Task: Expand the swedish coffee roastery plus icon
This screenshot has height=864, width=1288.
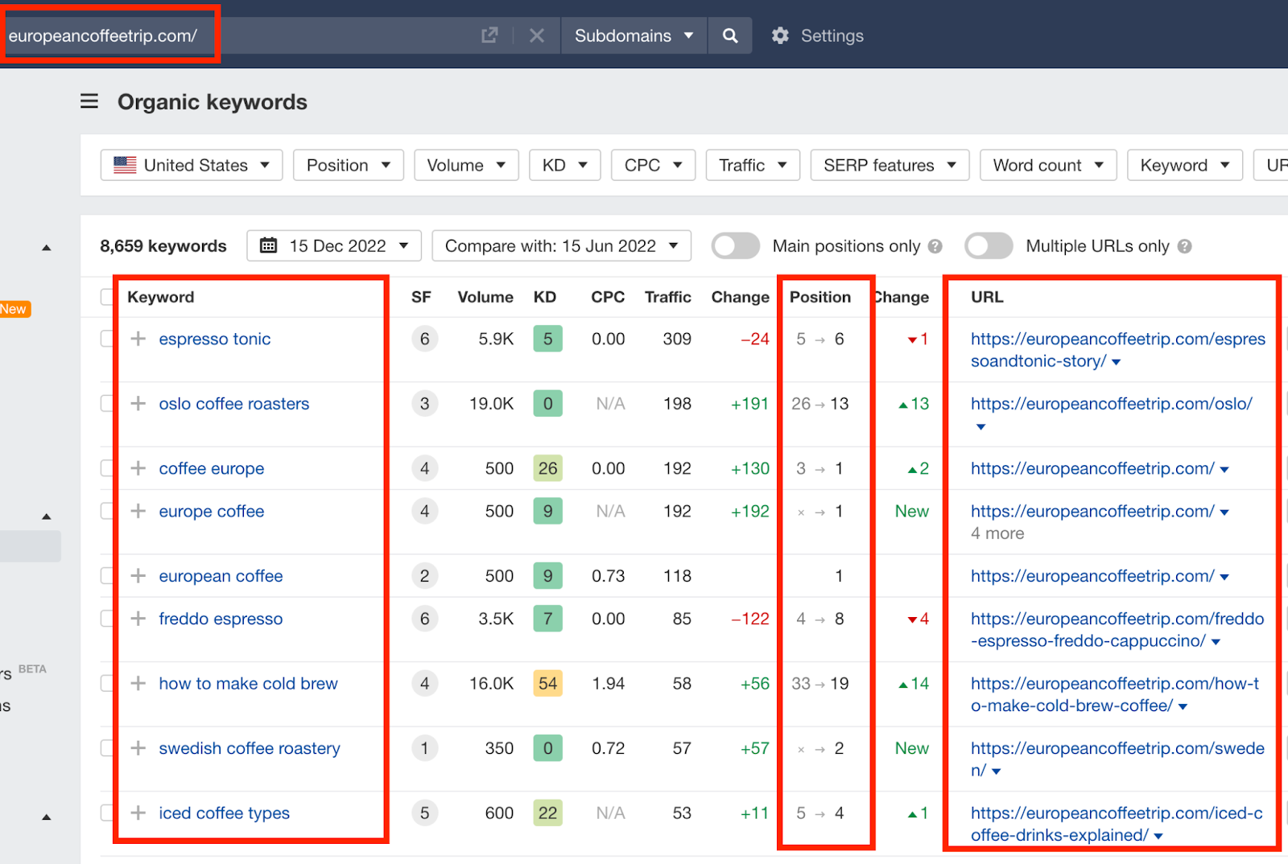Action: [138, 748]
